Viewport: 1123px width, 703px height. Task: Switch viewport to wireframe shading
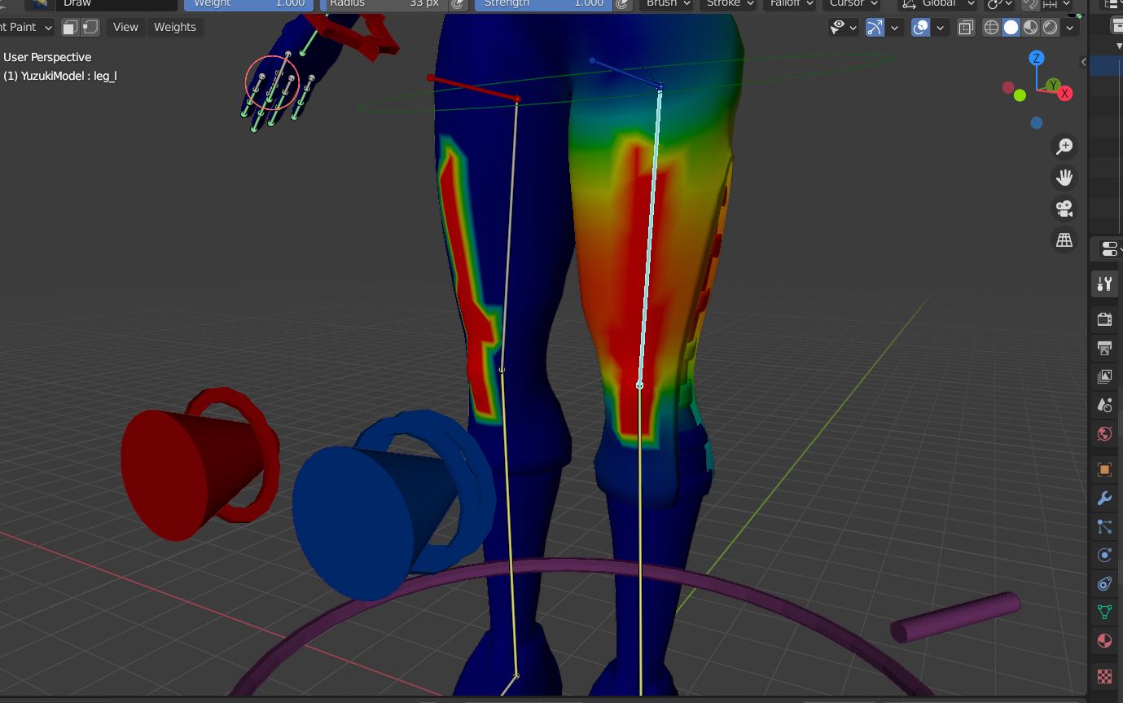click(992, 27)
